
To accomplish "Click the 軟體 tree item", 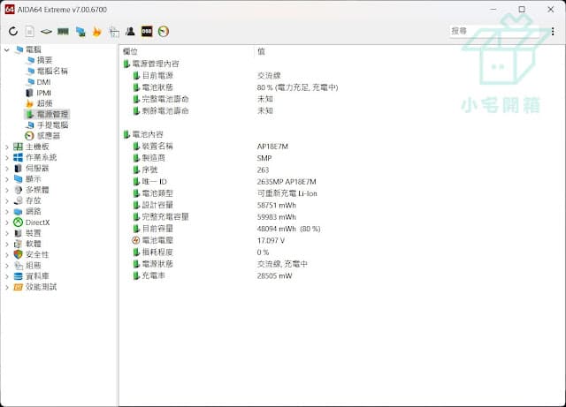I will 27,244.
